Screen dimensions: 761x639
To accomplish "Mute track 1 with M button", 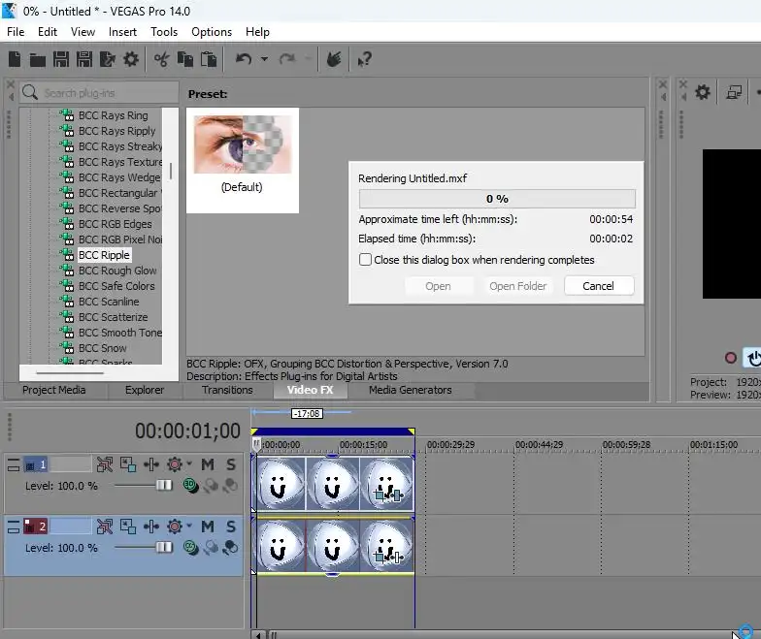I will pos(208,464).
